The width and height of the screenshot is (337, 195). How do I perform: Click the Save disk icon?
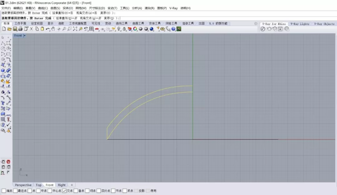click(x=15, y=29)
